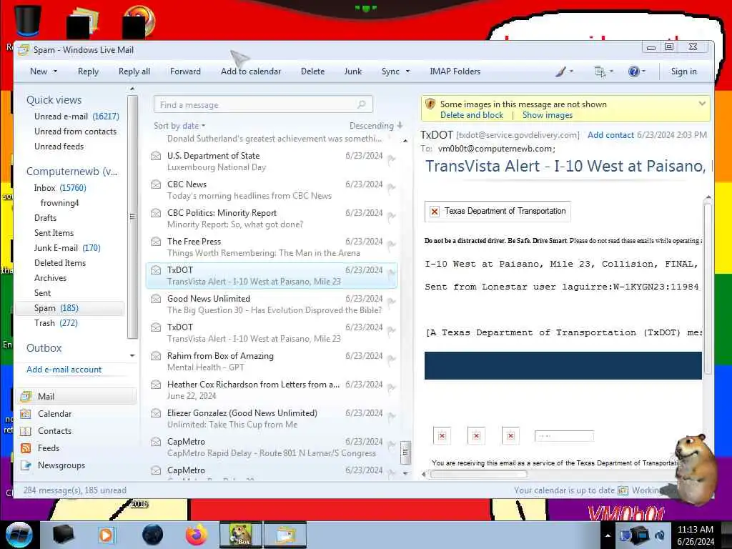Image resolution: width=732 pixels, height=549 pixels.
Task: Switch to Feeds view icon
Action: (26, 448)
